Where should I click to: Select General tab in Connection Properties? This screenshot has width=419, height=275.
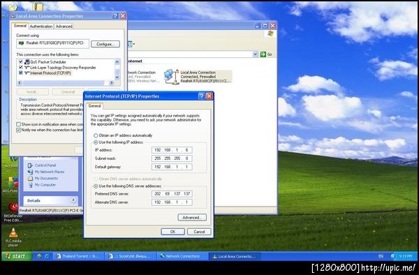click(x=20, y=26)
